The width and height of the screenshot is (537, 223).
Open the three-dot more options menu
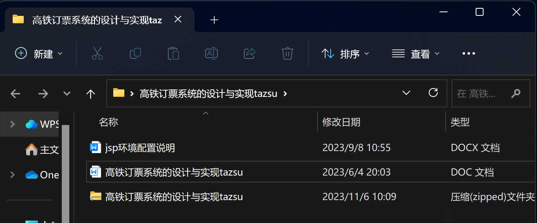(468, 53)
